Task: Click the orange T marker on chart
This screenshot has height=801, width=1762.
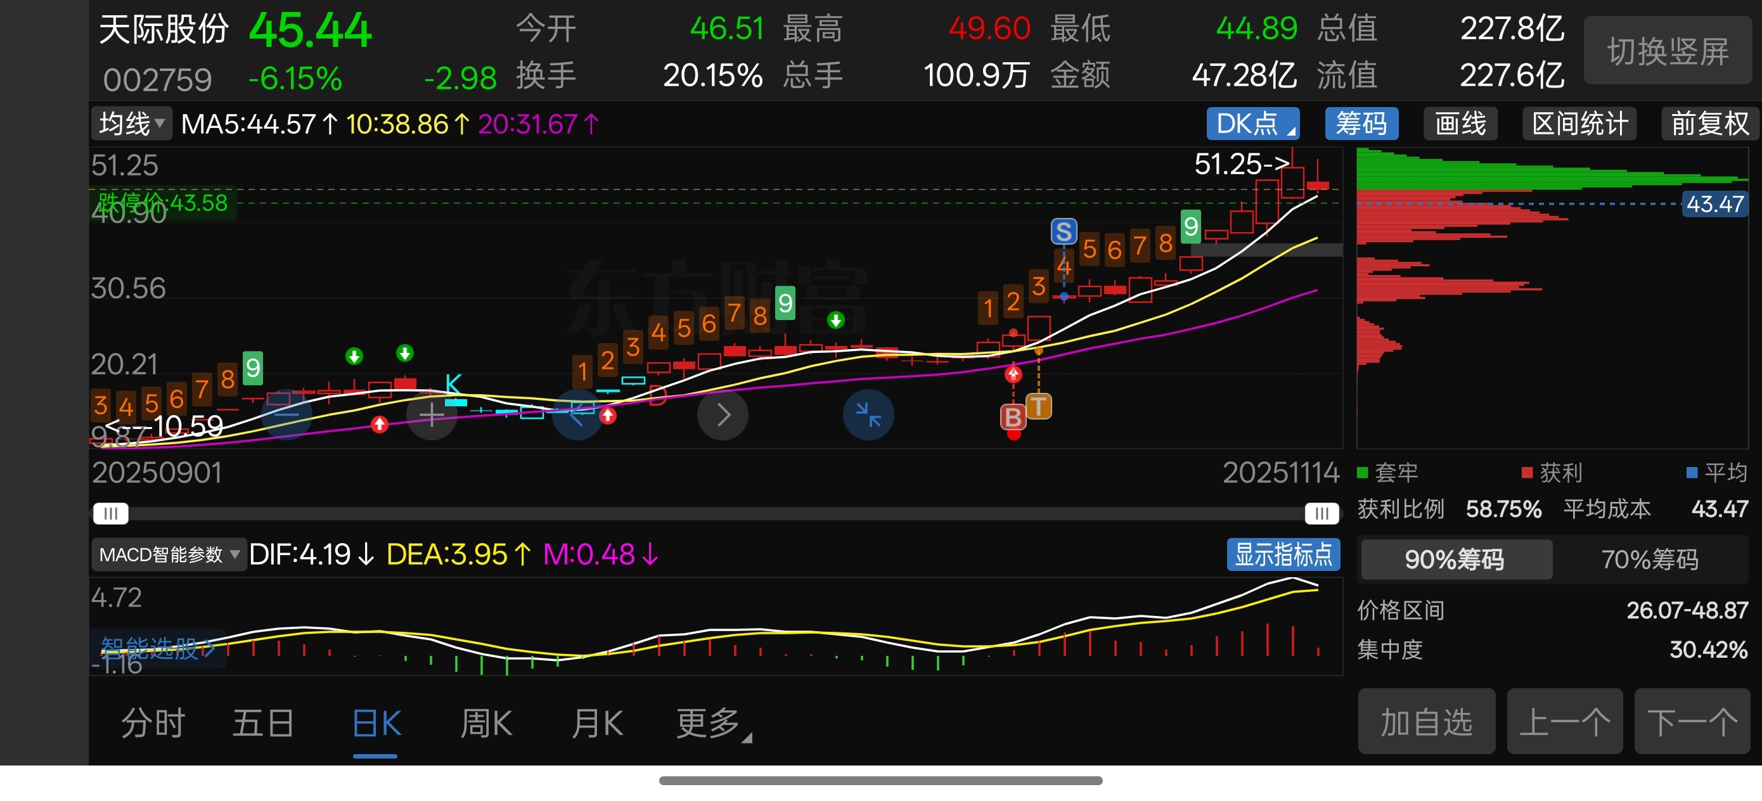Action: point(1038,406)
